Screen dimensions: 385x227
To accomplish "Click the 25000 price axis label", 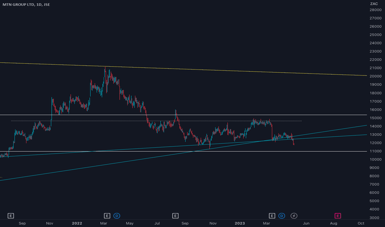I will coord(375,35).
